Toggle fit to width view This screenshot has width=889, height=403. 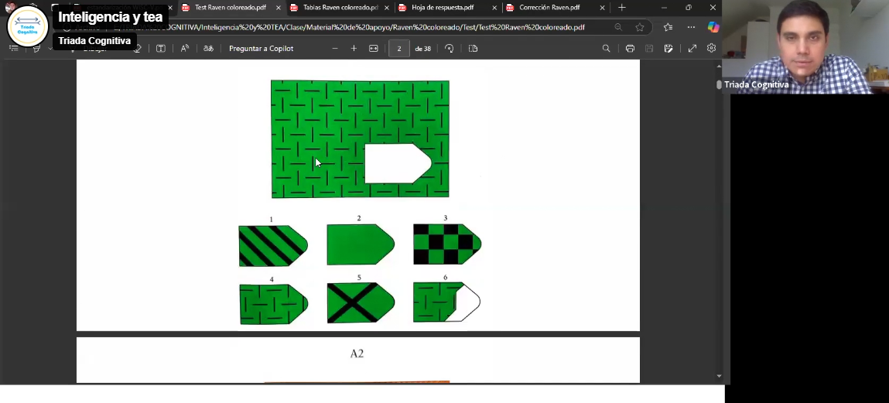click(x=374, y=49)
